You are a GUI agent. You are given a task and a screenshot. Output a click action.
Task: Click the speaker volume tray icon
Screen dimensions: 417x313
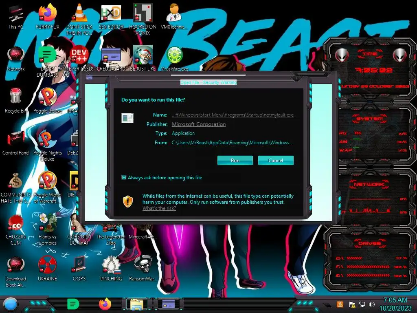(x=372, y=304)
